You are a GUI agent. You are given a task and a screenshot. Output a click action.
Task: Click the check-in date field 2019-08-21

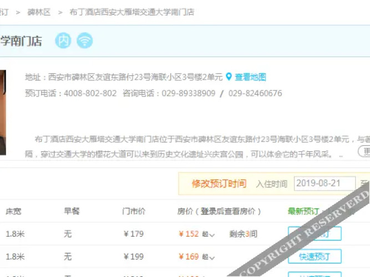click(325, 183)
